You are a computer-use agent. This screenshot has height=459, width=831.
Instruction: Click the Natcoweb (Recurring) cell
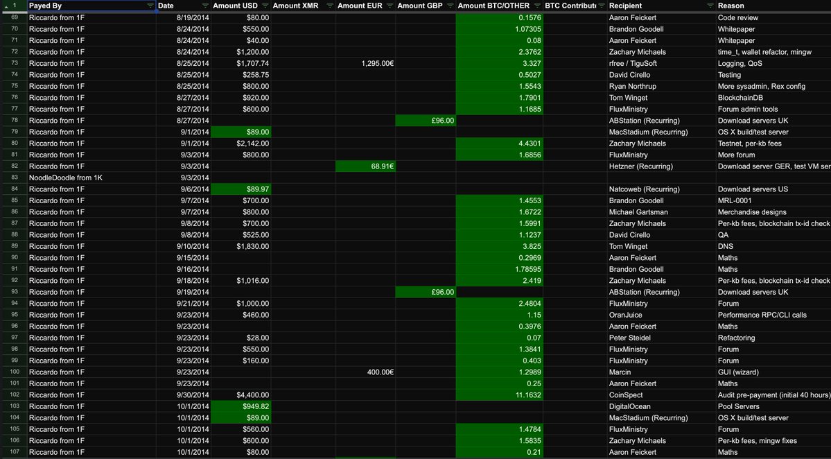coord(661,189)
